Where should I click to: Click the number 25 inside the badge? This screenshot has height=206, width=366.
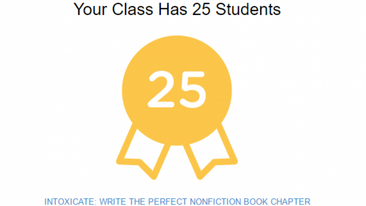[177, 89]
